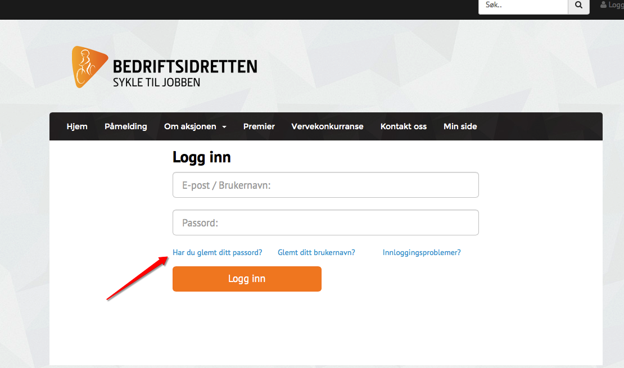Screen dimensions: 624x368
Task: Focus the Søk search box
Action: 523,6
